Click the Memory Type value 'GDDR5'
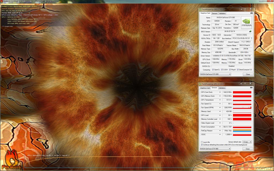This screenshot has height=171, width=274. (x=220, y=49)
